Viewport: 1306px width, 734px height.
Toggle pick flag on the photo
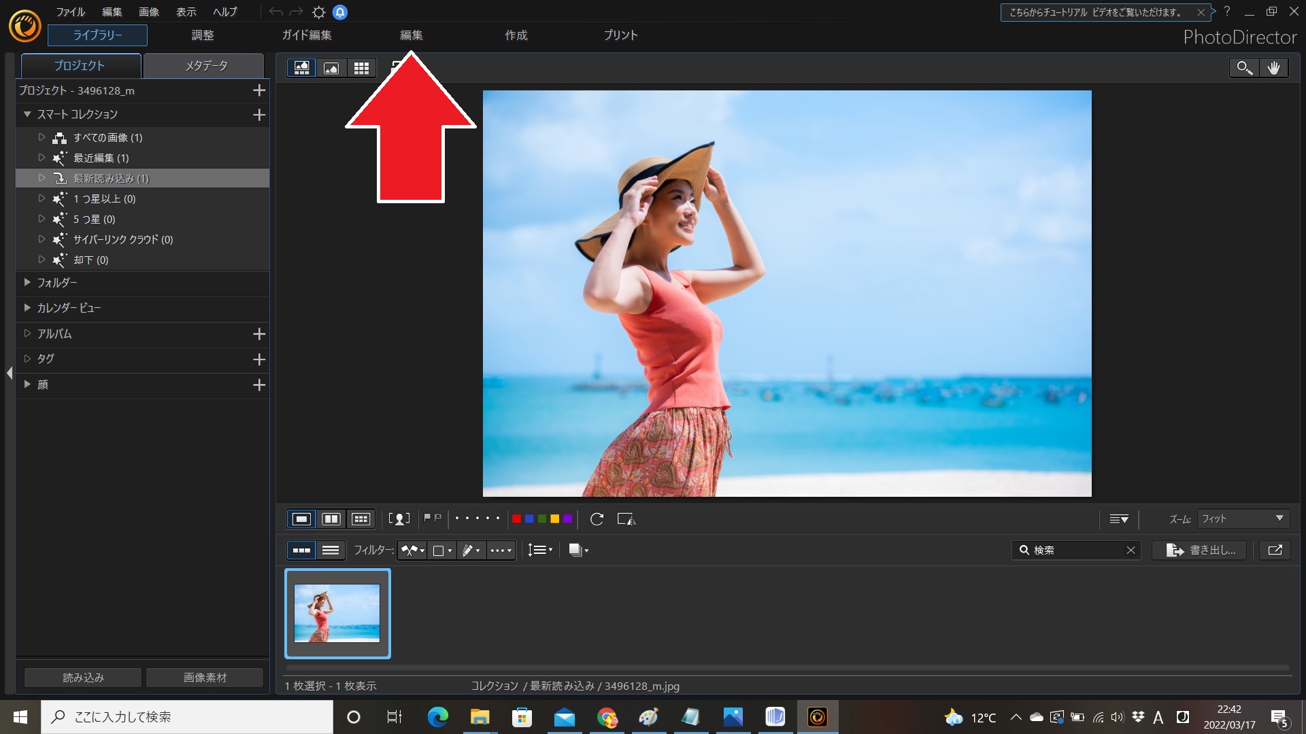[427, 518]
